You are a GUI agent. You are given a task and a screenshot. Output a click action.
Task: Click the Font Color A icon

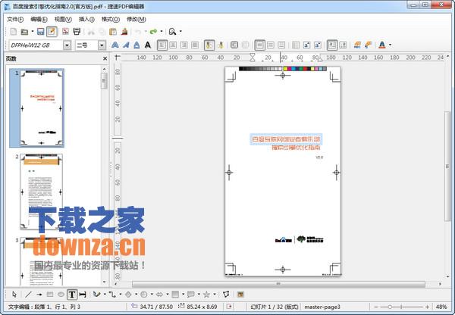click(x=382, y=45)
